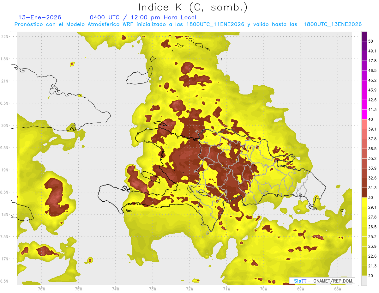Select the date "13-Ene-2026"
The width and height of the screenshot is (379, 293).
(40, 17)
